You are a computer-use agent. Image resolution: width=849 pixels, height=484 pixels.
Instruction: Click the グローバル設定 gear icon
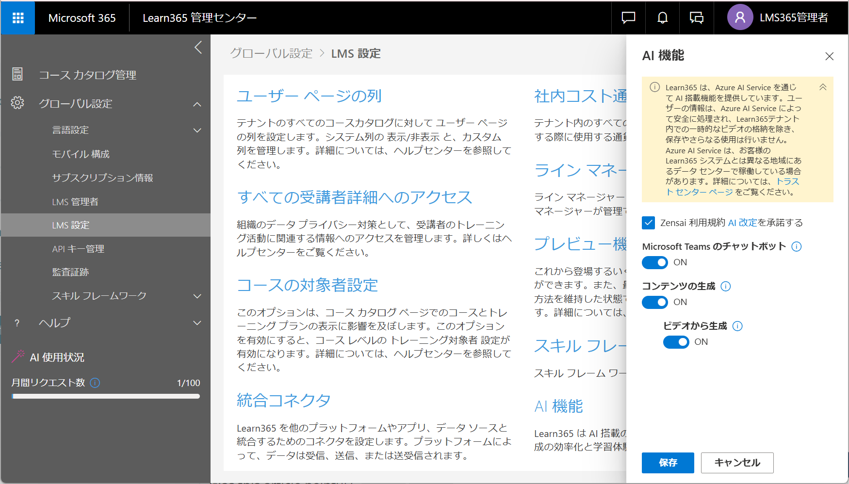pyautogui.click(x=17, y=103)
